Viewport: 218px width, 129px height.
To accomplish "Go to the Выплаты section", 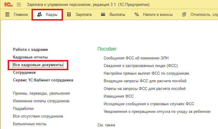I will point(117,15).
